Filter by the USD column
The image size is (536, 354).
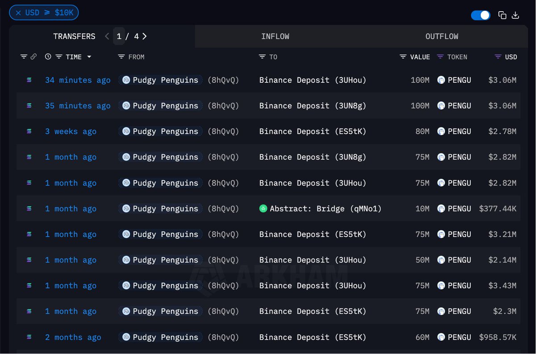tap(498, 57)
